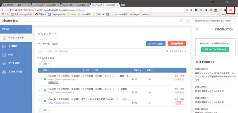Sort by the 有効 column header
Screen dimensions: 238x113
click(x=46, y=70)
